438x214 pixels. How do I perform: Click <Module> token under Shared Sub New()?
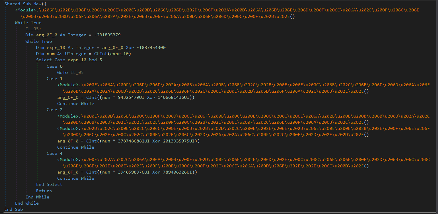26,10
